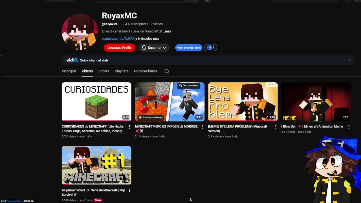Open I Blow Up meme video thumbnail
The height and width of the screenshot is (203, 361).
(316, 102)
